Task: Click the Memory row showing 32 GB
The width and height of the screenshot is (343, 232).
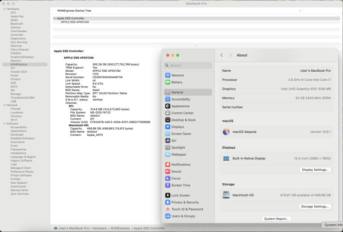Action: click(276, 98)
